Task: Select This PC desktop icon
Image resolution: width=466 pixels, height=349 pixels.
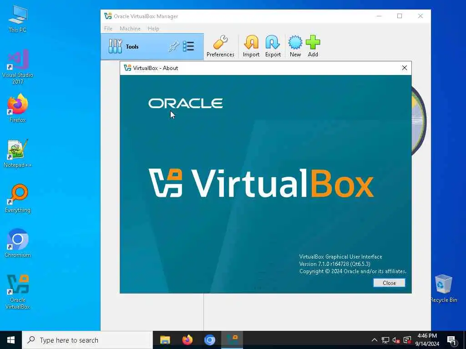Action: pyautogui.click(x=18, y=19)
